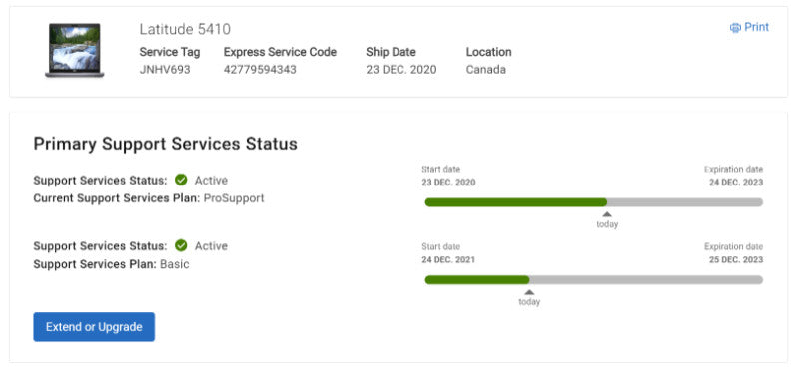Image resolution: width=799 pixels, height=370 pixels.
Task: Select the ship date 23 DEC. 2020
Action: click(401, 70)
